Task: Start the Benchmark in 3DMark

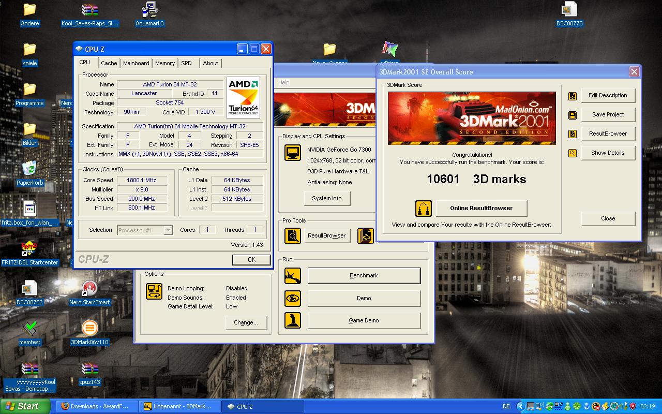Action: point(364,276)
